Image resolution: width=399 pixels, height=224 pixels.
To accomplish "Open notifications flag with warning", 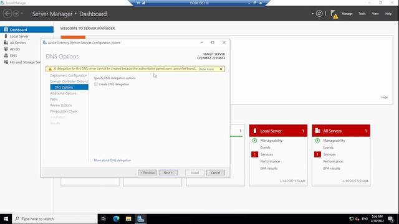I will pos(334,14).
